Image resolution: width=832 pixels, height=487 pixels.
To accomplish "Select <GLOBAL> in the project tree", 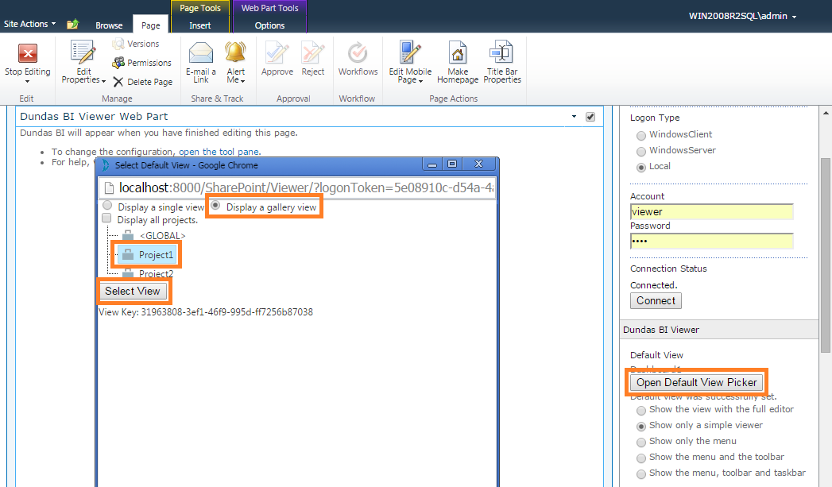I will (162, 235).
